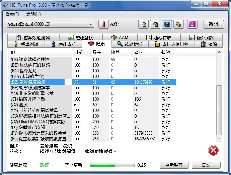Select the (F1) 從主機累計寫入的數據量 row
Screen dimensions: 231x175
[92, 133]
